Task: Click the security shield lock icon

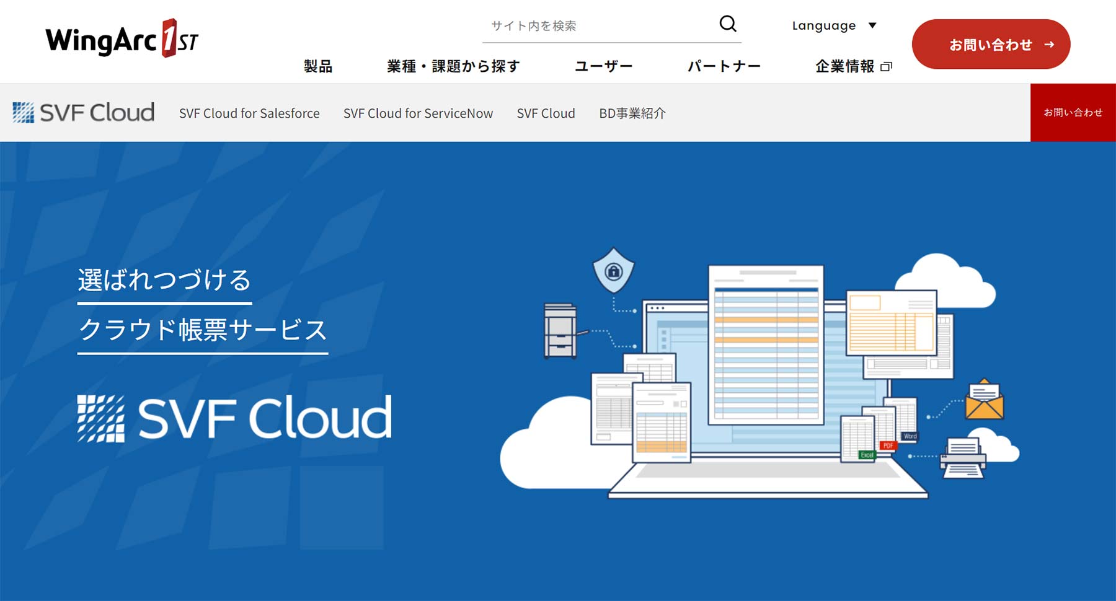Action: [613, 271]
